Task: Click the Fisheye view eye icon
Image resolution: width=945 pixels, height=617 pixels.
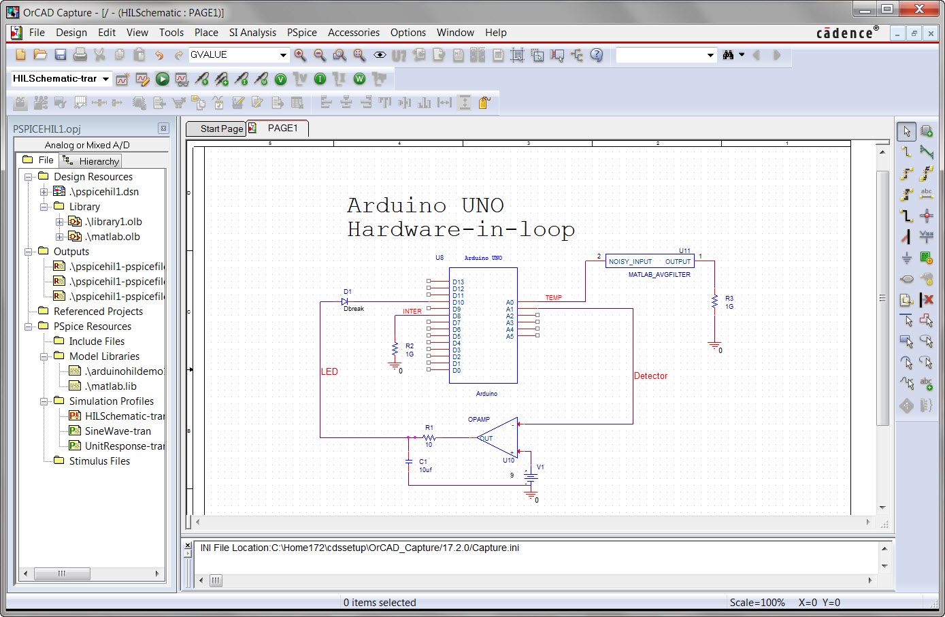Action: click(380, 55)
